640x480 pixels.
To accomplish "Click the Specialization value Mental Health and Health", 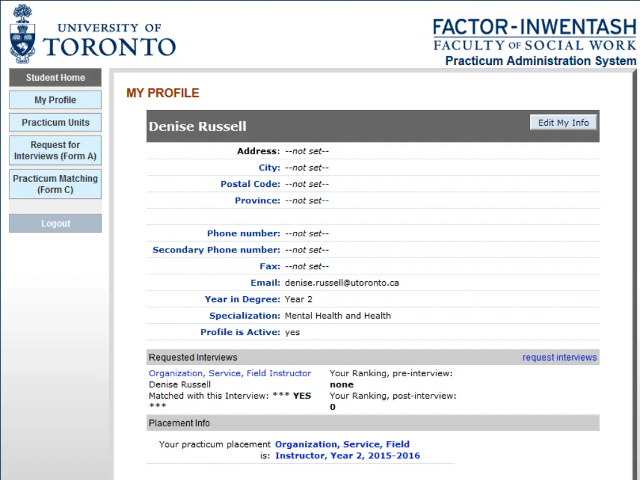I will pyautogui.click(x=338, y=316).
